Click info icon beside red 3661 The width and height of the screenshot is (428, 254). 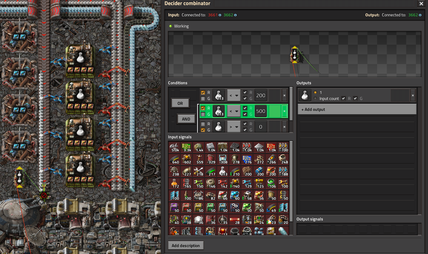pos(220,15)
